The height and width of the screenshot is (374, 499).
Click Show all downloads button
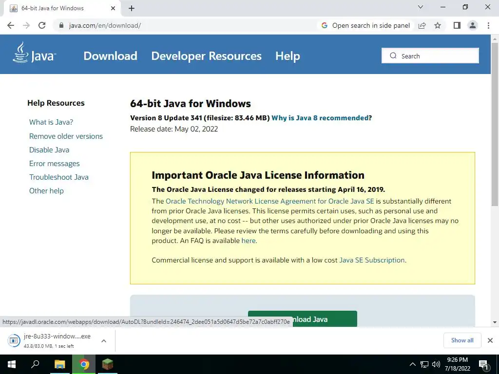point(462,340)
